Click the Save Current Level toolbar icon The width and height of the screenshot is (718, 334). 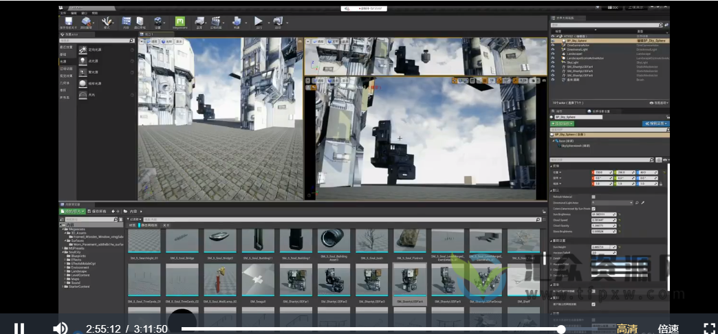tap(69, 23)
